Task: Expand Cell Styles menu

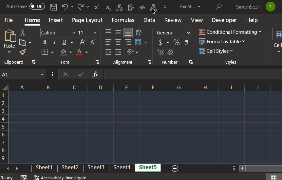Action: tap(216, 51)
